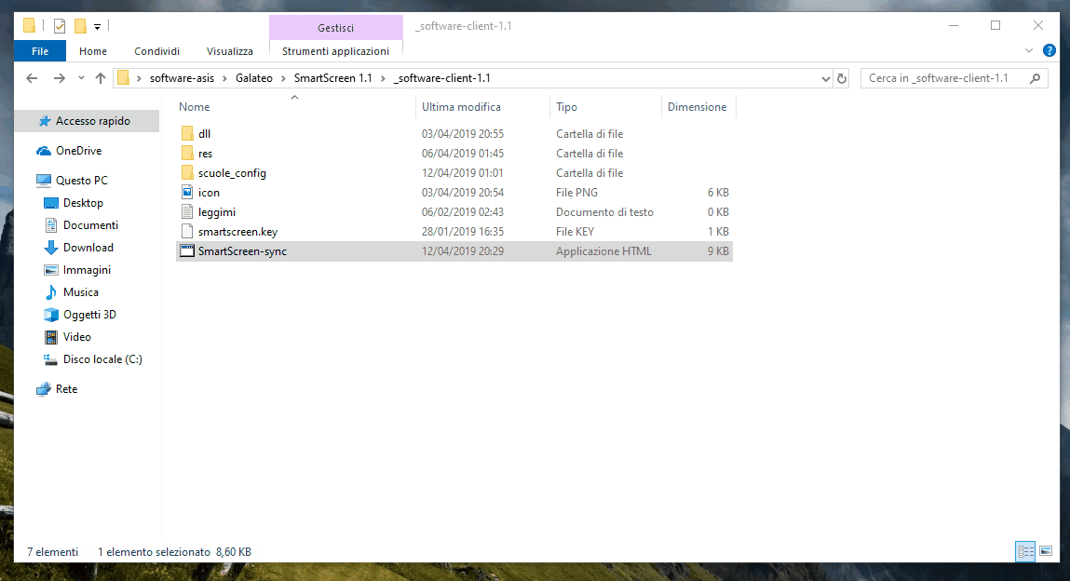
Task: Open the address bar history dropdown
Action: (x=826, y=78)
